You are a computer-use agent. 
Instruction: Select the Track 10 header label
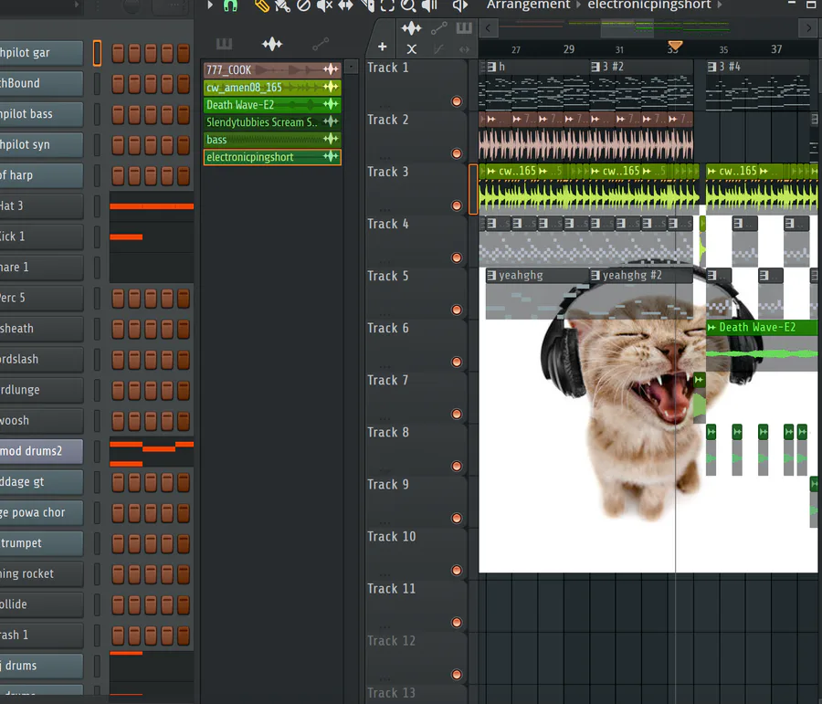(391, 536)
